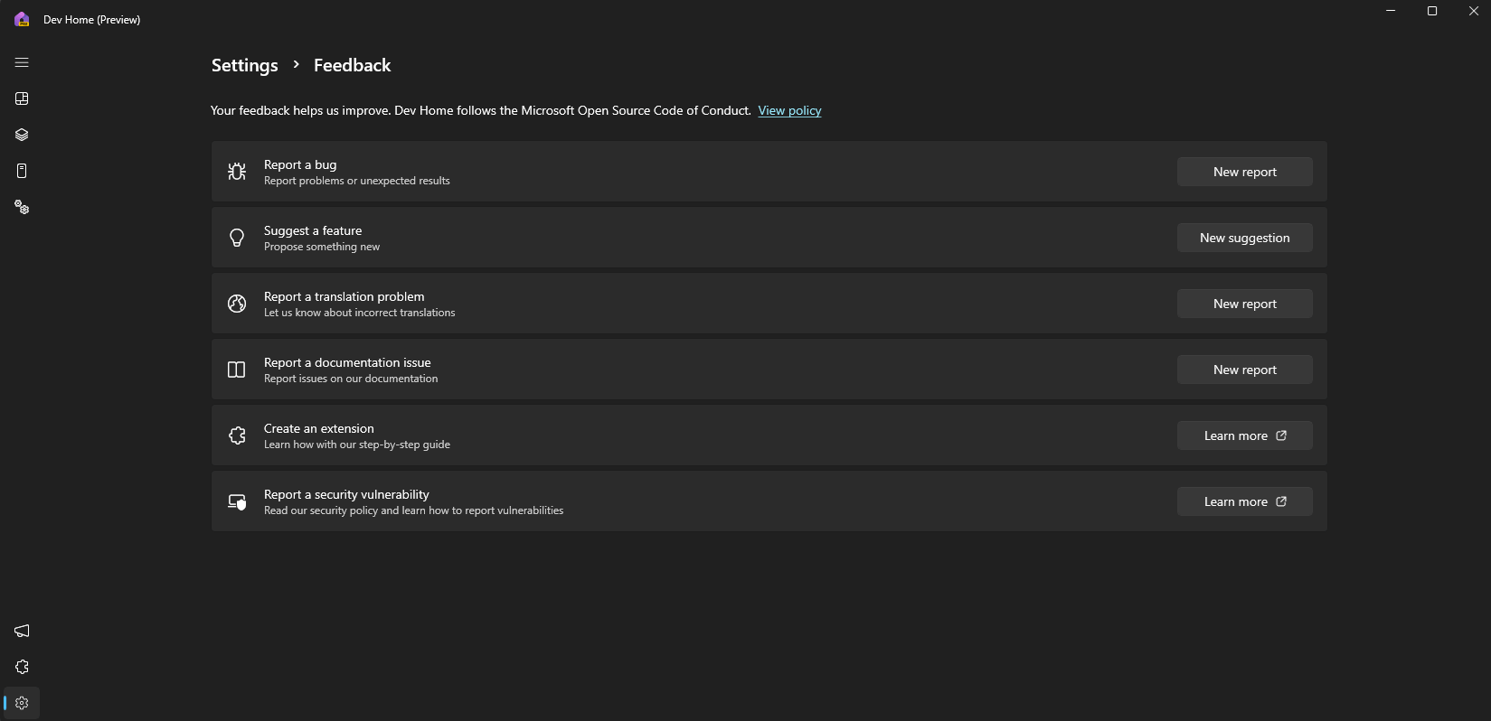The image size is (1491, 721).
Task: Open the hamburger navigation menu
Action: point(22,62)
